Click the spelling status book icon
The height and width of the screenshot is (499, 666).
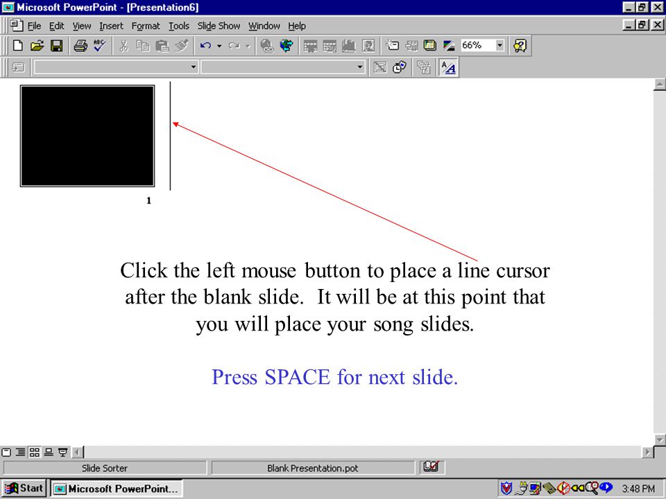click(x=431, y=467)
